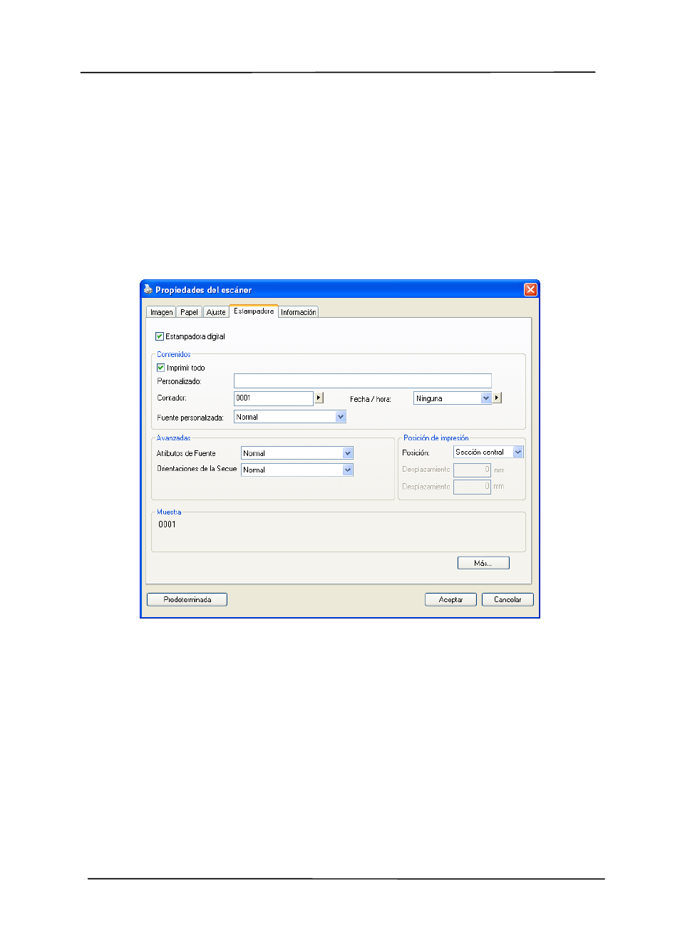
Task: Open the Posición dropdown
Action: coord(488,452)
